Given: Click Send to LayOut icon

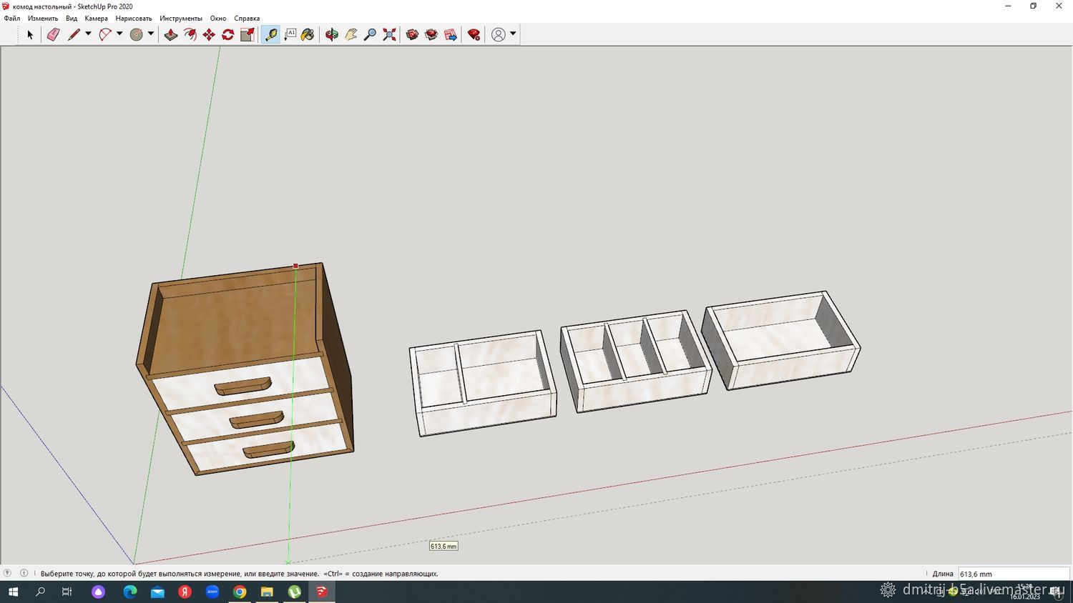Looking at the screenshot, I should click(x=451, y=34).
